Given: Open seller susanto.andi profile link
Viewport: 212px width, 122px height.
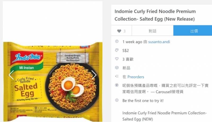Looking at the screenshot, I should 159,42.
